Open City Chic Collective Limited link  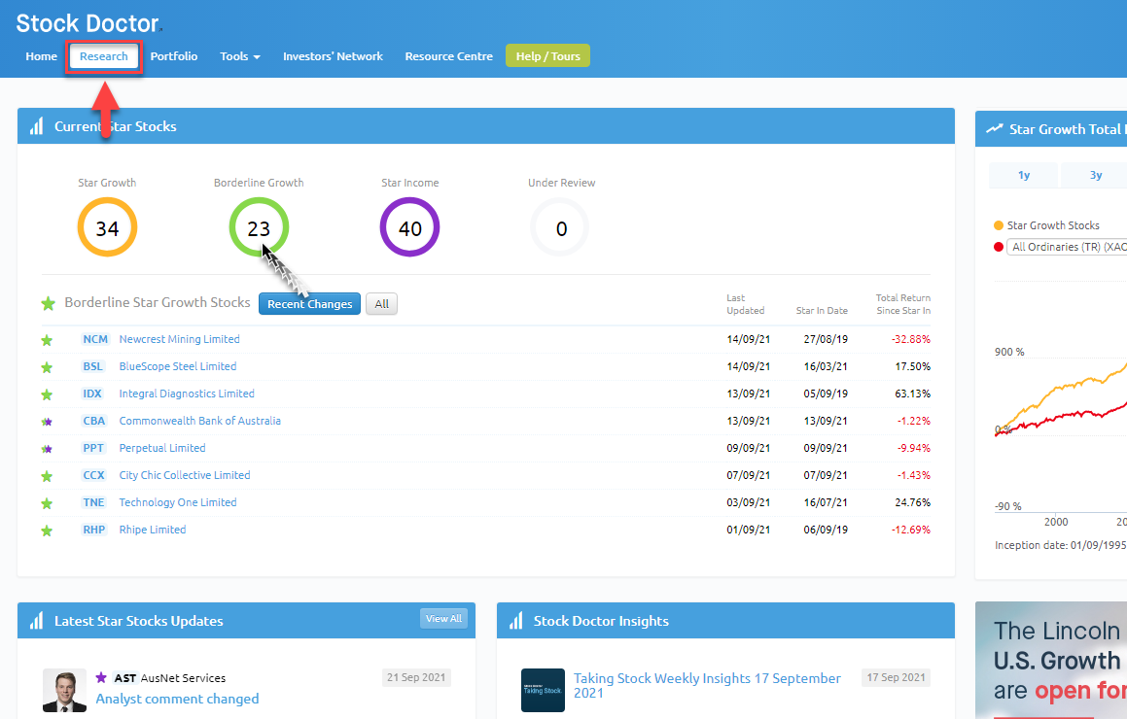185,475
